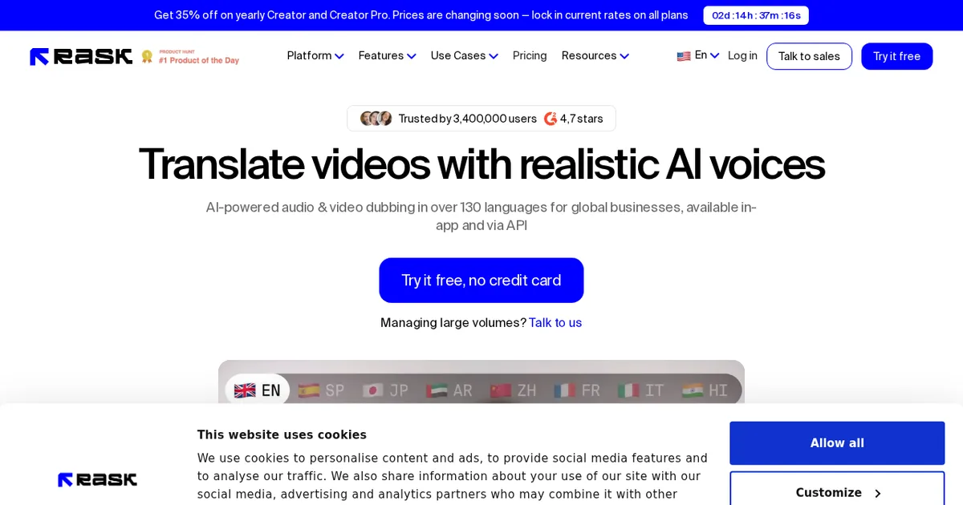Open the Pricing page
Image resolution: width=963 pixels, height=505 pixels.
coord(530,56)
